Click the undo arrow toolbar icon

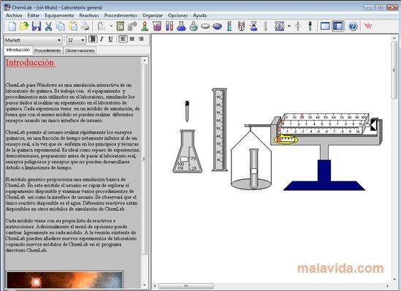pos(102,26)
